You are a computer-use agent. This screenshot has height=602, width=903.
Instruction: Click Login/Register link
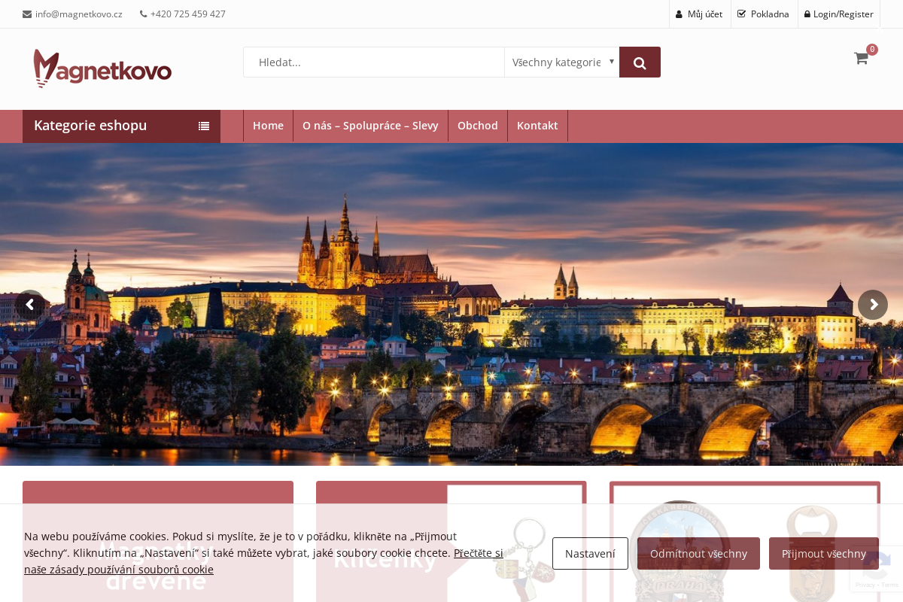tap(839, 14)
